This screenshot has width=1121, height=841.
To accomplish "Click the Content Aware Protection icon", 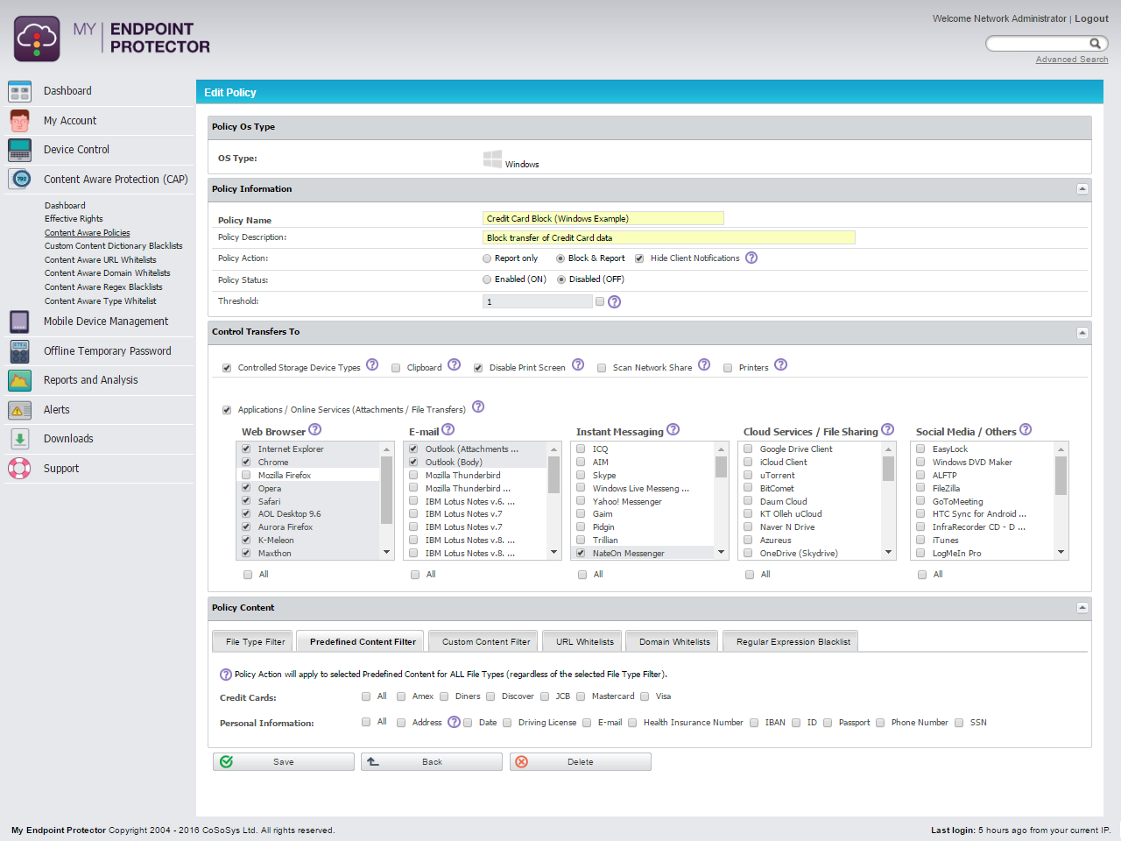I will click(x=20, y=179).
